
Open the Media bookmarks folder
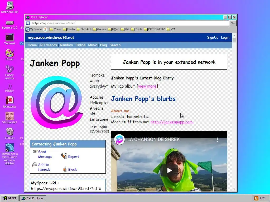[x=69, y=29]
